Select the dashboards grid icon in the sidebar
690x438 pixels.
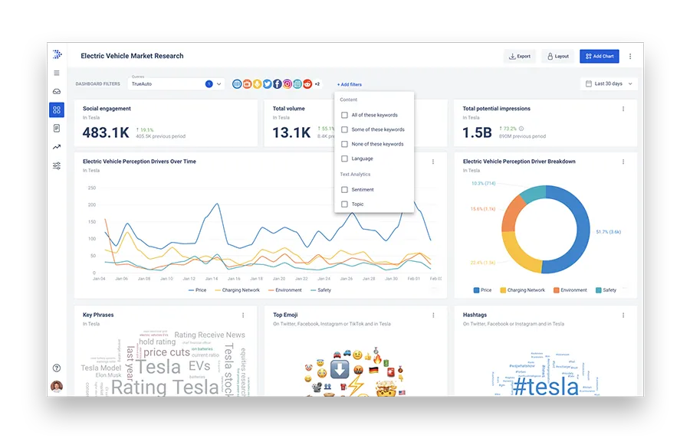[x=57, y=109]
